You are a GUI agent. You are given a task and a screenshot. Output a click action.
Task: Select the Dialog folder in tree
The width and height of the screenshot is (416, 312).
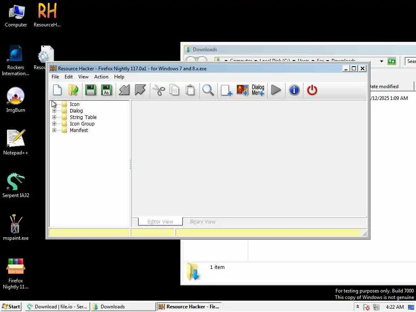pos(76,110)
